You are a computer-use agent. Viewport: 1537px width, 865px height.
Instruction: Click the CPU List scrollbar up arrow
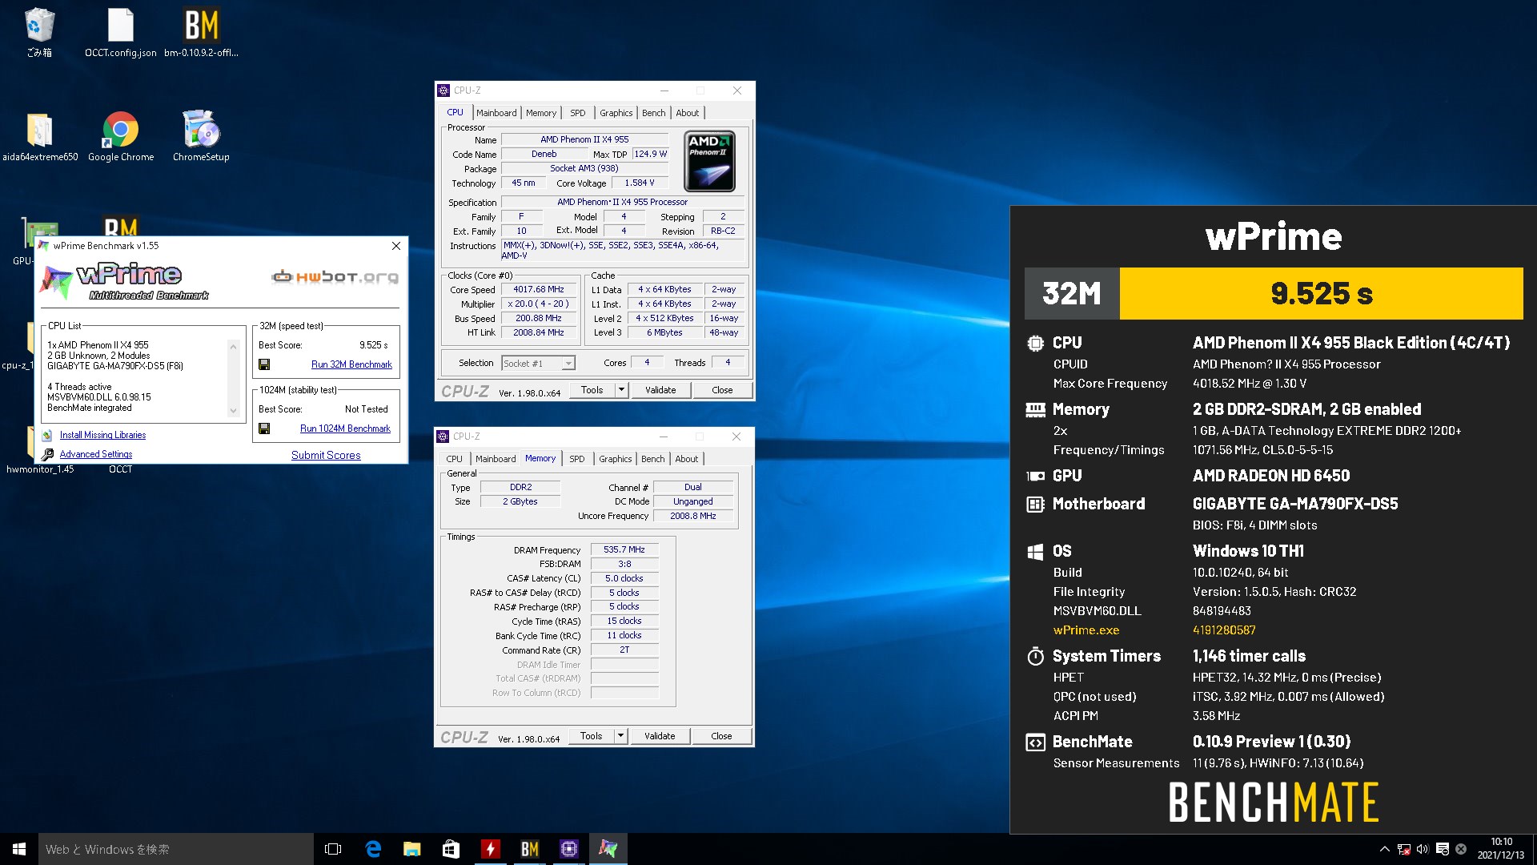pyautogui.click(x=233, y=346)
